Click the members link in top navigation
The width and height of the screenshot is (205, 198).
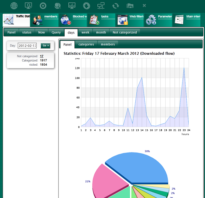(51, 16)
